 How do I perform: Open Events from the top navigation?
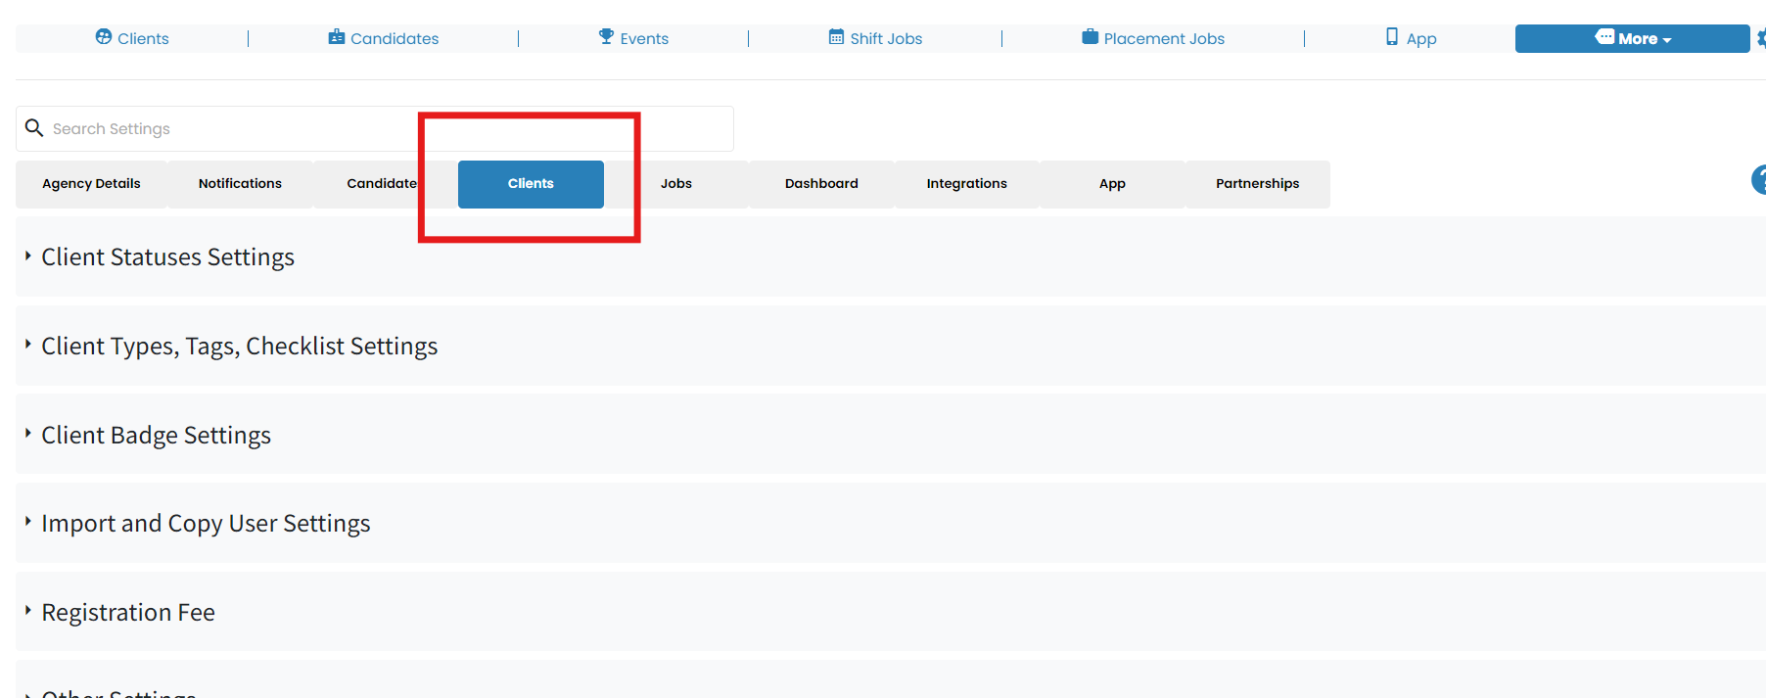coord(633,38)
